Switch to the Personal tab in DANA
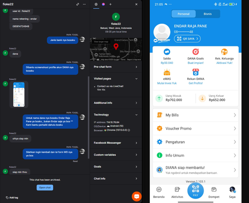The height and width of the screenshot is (203, 249). click(183, 14)
